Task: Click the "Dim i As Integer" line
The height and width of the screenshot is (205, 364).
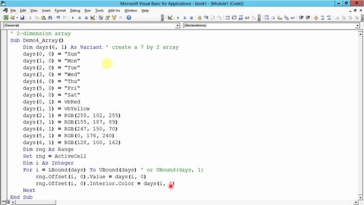Action: point(48,163)
